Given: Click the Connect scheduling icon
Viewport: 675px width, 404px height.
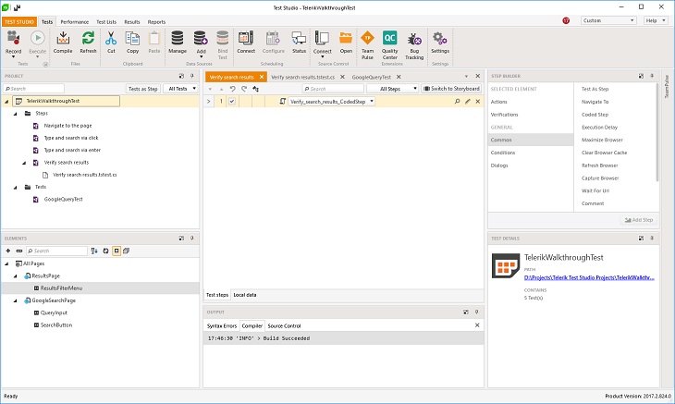Looking at the screenshot, I should pyautogui.click(x=246, y=38).
